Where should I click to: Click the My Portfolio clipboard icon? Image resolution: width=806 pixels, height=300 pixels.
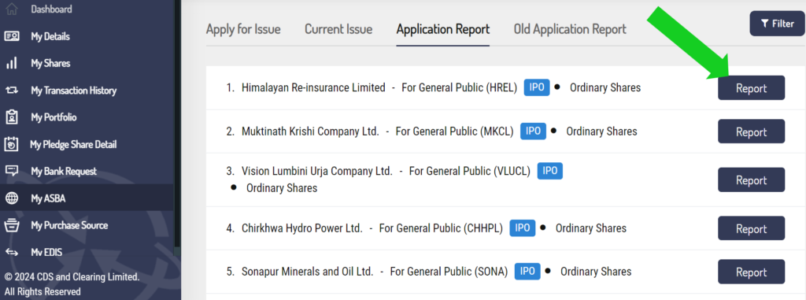coord(11,117)
